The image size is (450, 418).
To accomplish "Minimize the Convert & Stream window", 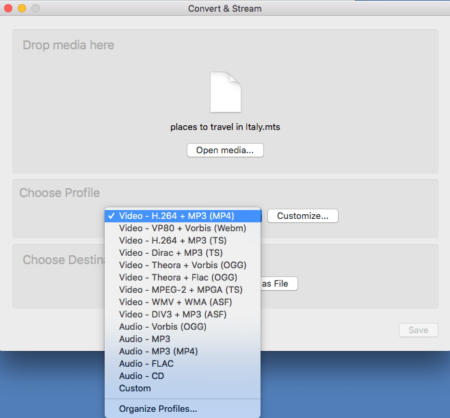I will (22, 8).
